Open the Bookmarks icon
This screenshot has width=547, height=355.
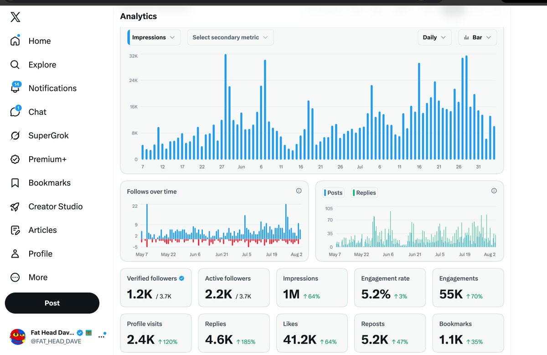[x=15, y=183]
